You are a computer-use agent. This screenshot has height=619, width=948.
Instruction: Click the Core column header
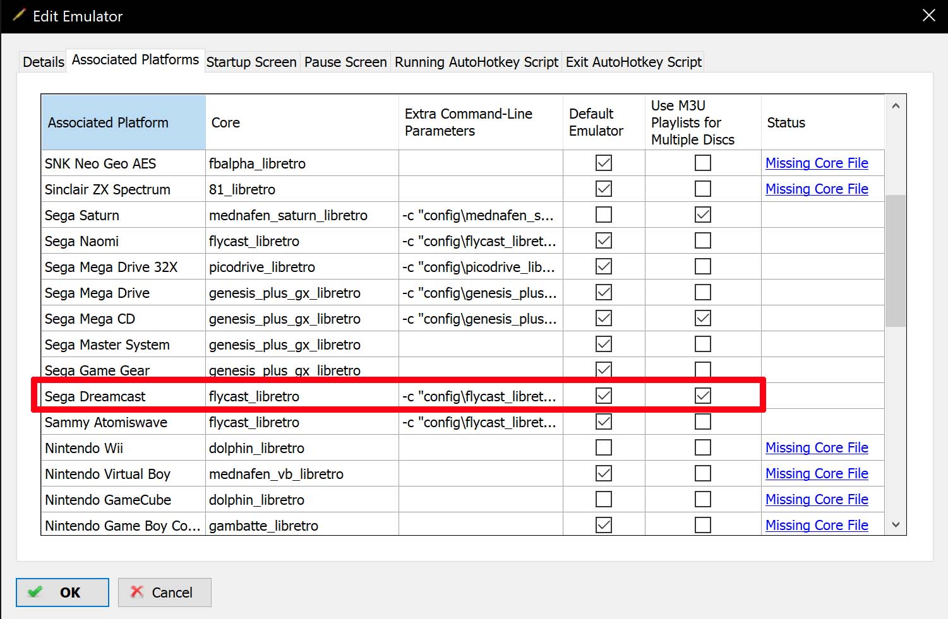point(303,122)
